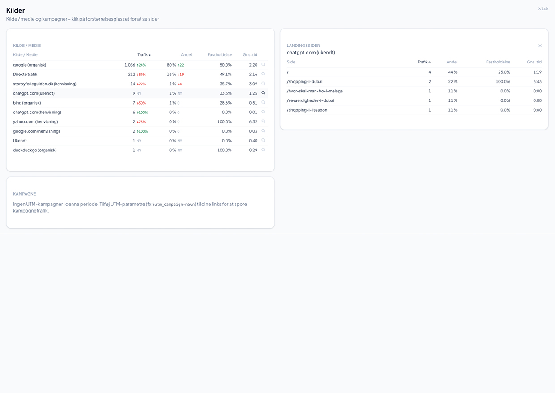The height and width of the screenshot is (393, 555).
Task: Click the magnifier icon for google.com (henvisning)
Action: pyautogui.click(x=263, y=131)
